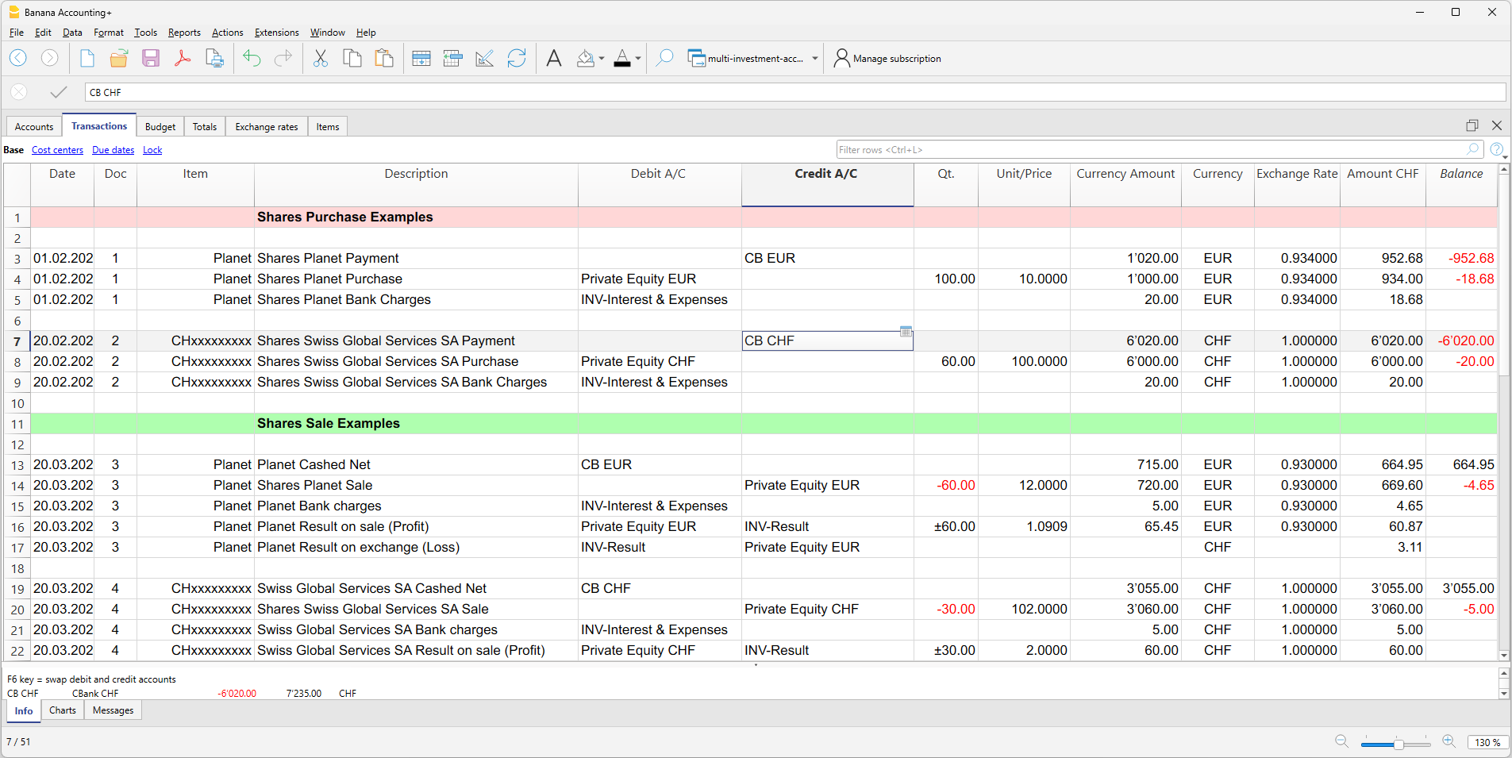Open the Extensions menu
The width and height of the screenshot is (1512, 758).
pyautogui.click(x=276, y=33)
